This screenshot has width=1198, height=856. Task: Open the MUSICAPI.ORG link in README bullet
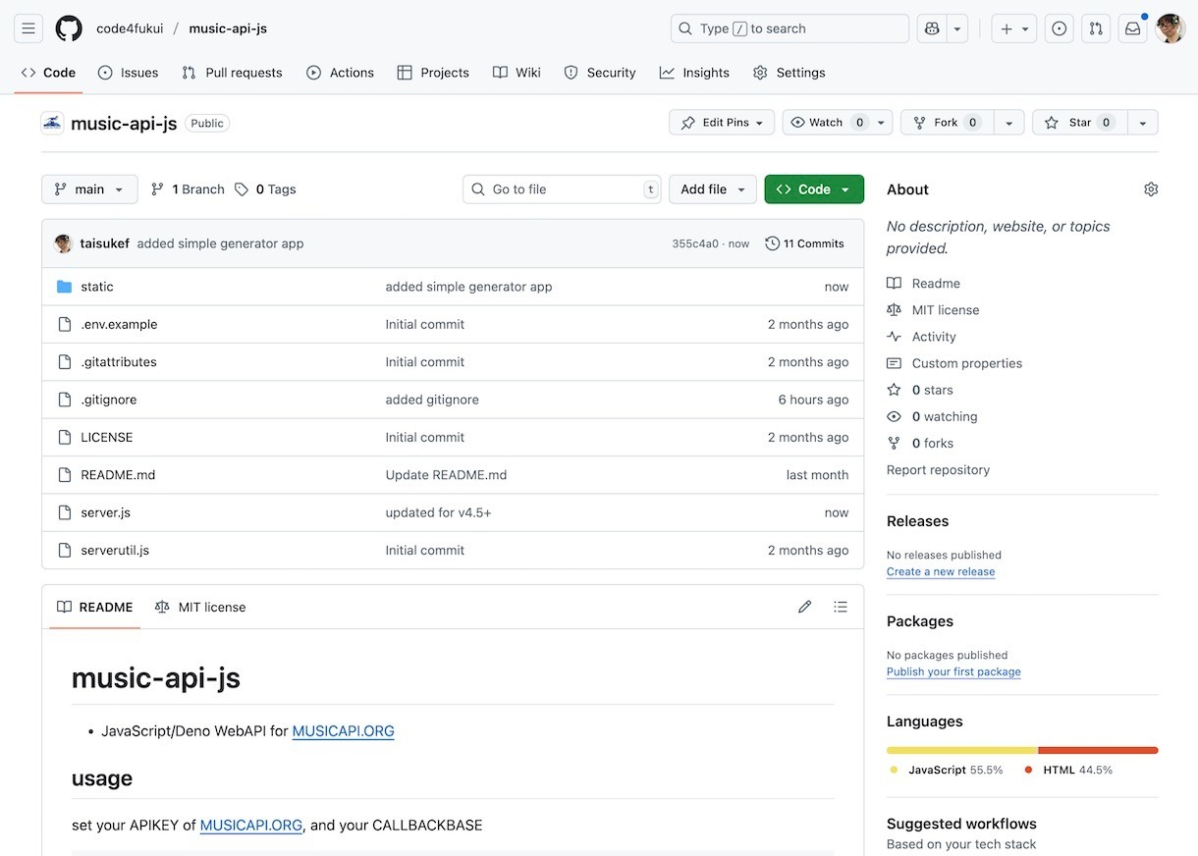344,730
